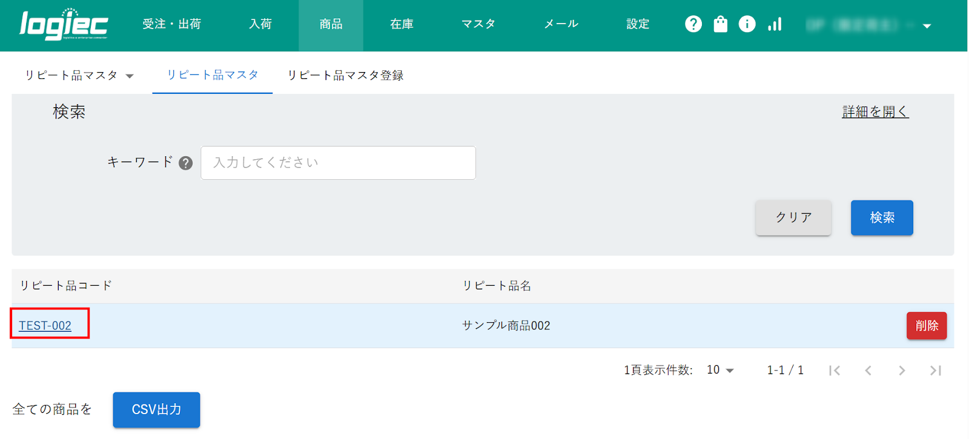This screenshot has height=439, width=969.
Task: Click the keyword help tooltip icon
Action: [186, 163]
